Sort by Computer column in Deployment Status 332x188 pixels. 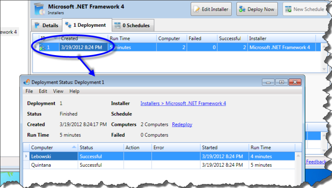tap(53, 147)
